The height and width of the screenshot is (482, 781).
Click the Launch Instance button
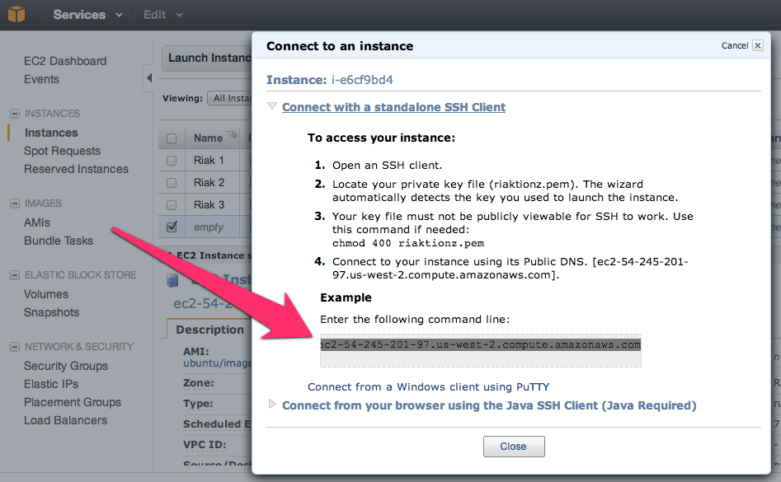pyautogui.click(x=207, y=58)
